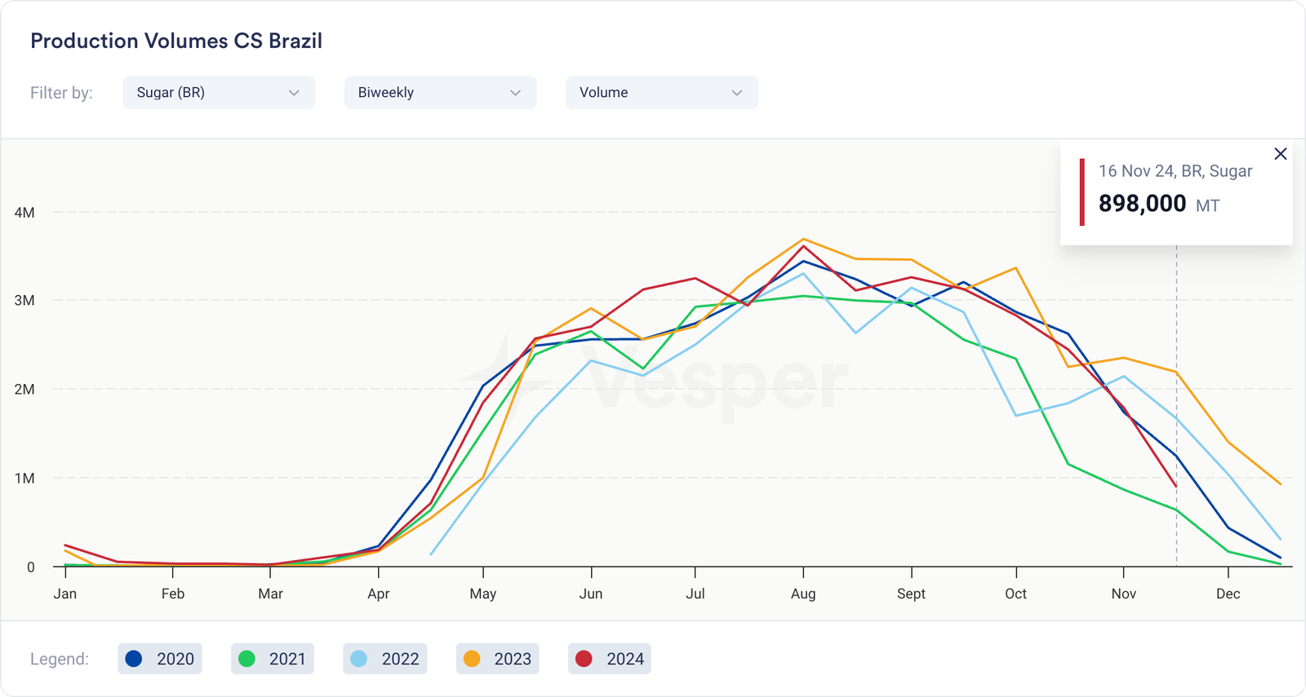The width and height of the screenshot is (1306, 697).
Task: Close the 16 Nov 24 tooltip
Action: pyautogui.click(x=1280, y=154)
